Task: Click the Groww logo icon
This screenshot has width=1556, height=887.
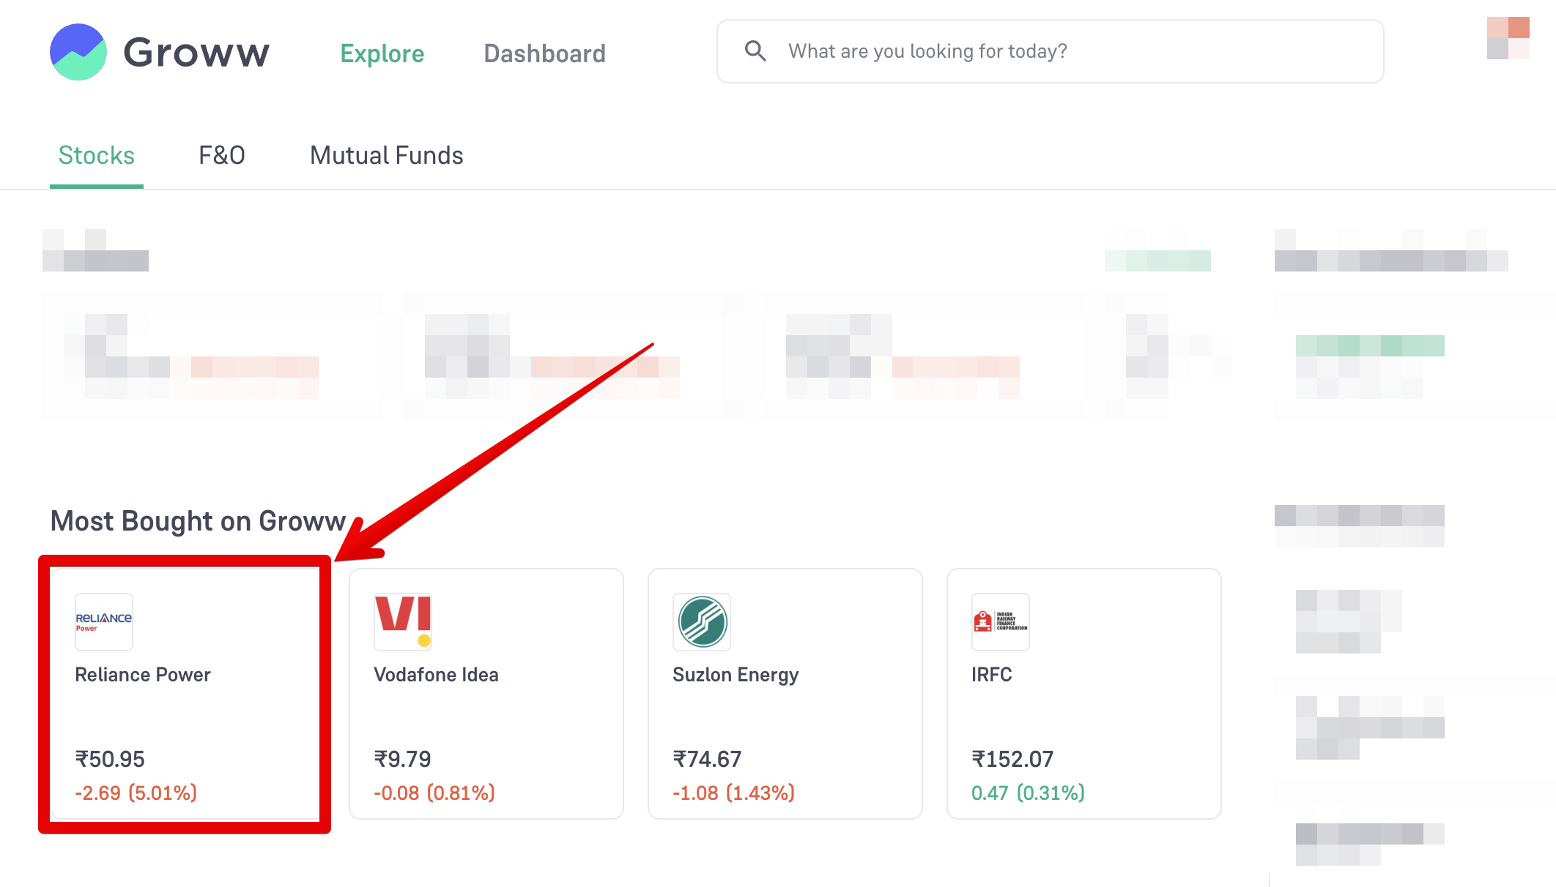Action: 78,52
